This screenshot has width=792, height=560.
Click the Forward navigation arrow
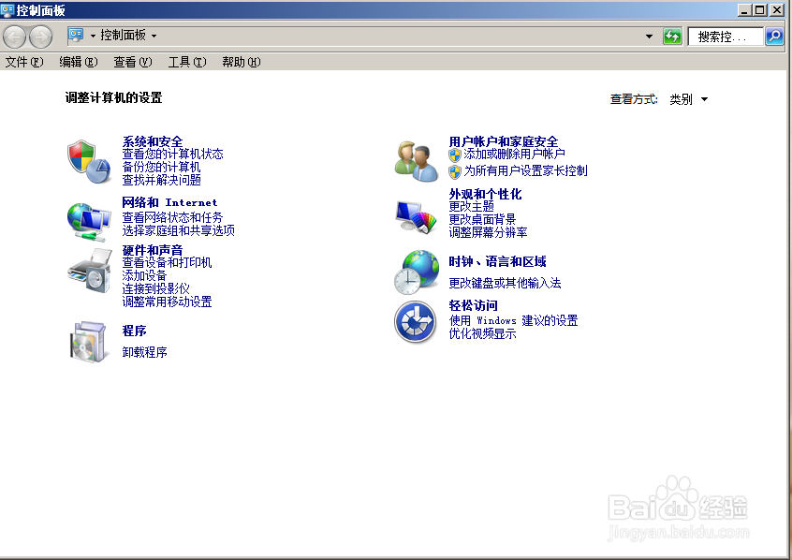40,37
